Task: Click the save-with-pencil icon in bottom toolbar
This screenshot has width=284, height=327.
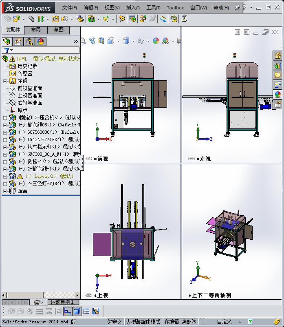Action: pyautogui.click(x=96, y=311)
